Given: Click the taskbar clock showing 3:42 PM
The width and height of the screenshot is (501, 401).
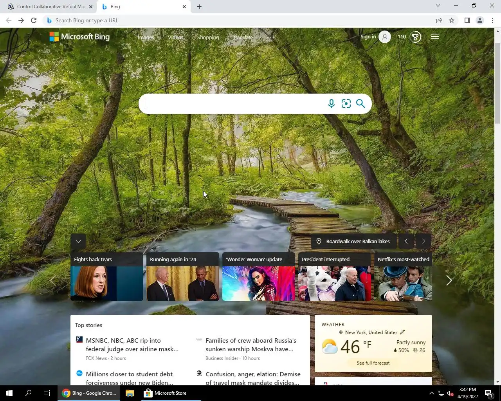Looking at the screenshot, I should pos(467,393).
